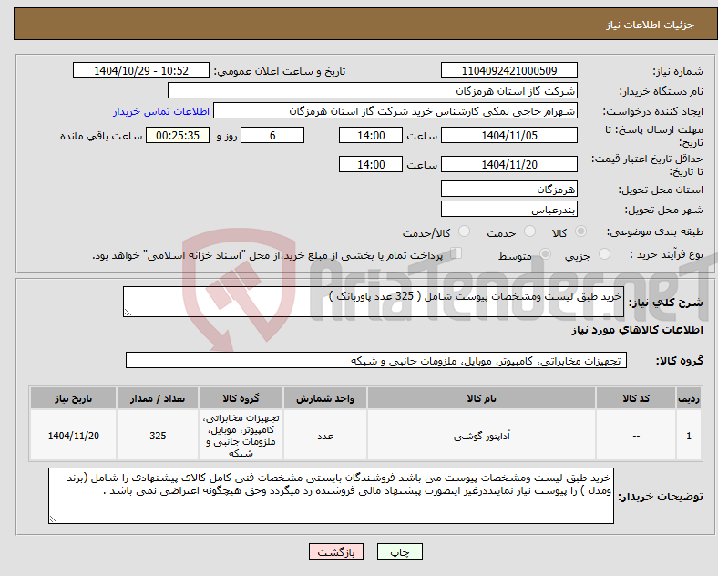This screenshot has height=576, width=718.
Task: Click the response deadline date 1404/11/05
Action: (x=508, y=136)
